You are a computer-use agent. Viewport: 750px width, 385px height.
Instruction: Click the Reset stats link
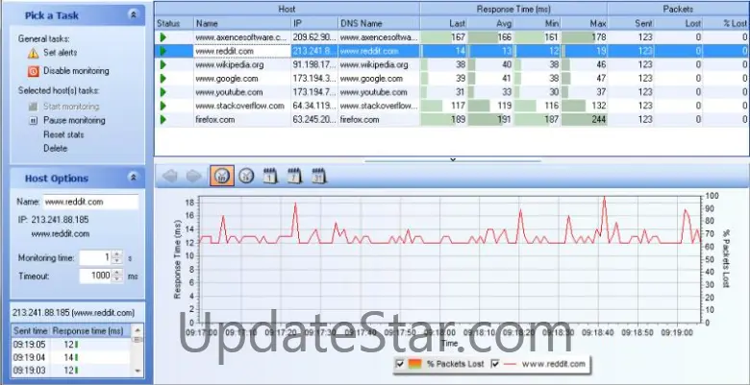click(63, 134)
